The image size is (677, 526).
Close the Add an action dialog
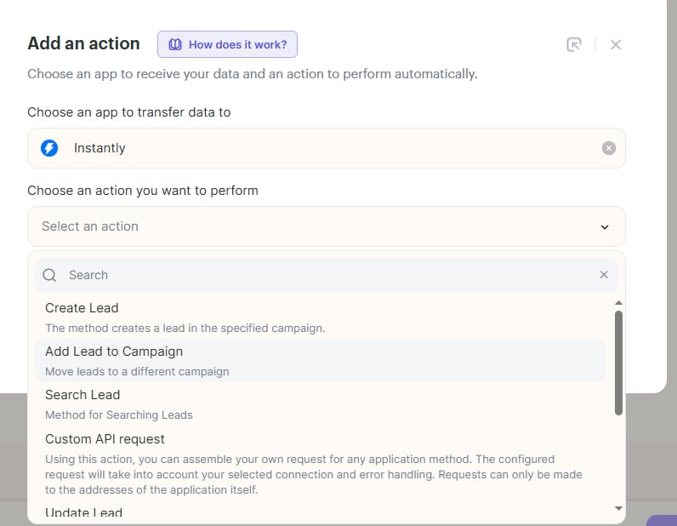coord(615,44)
